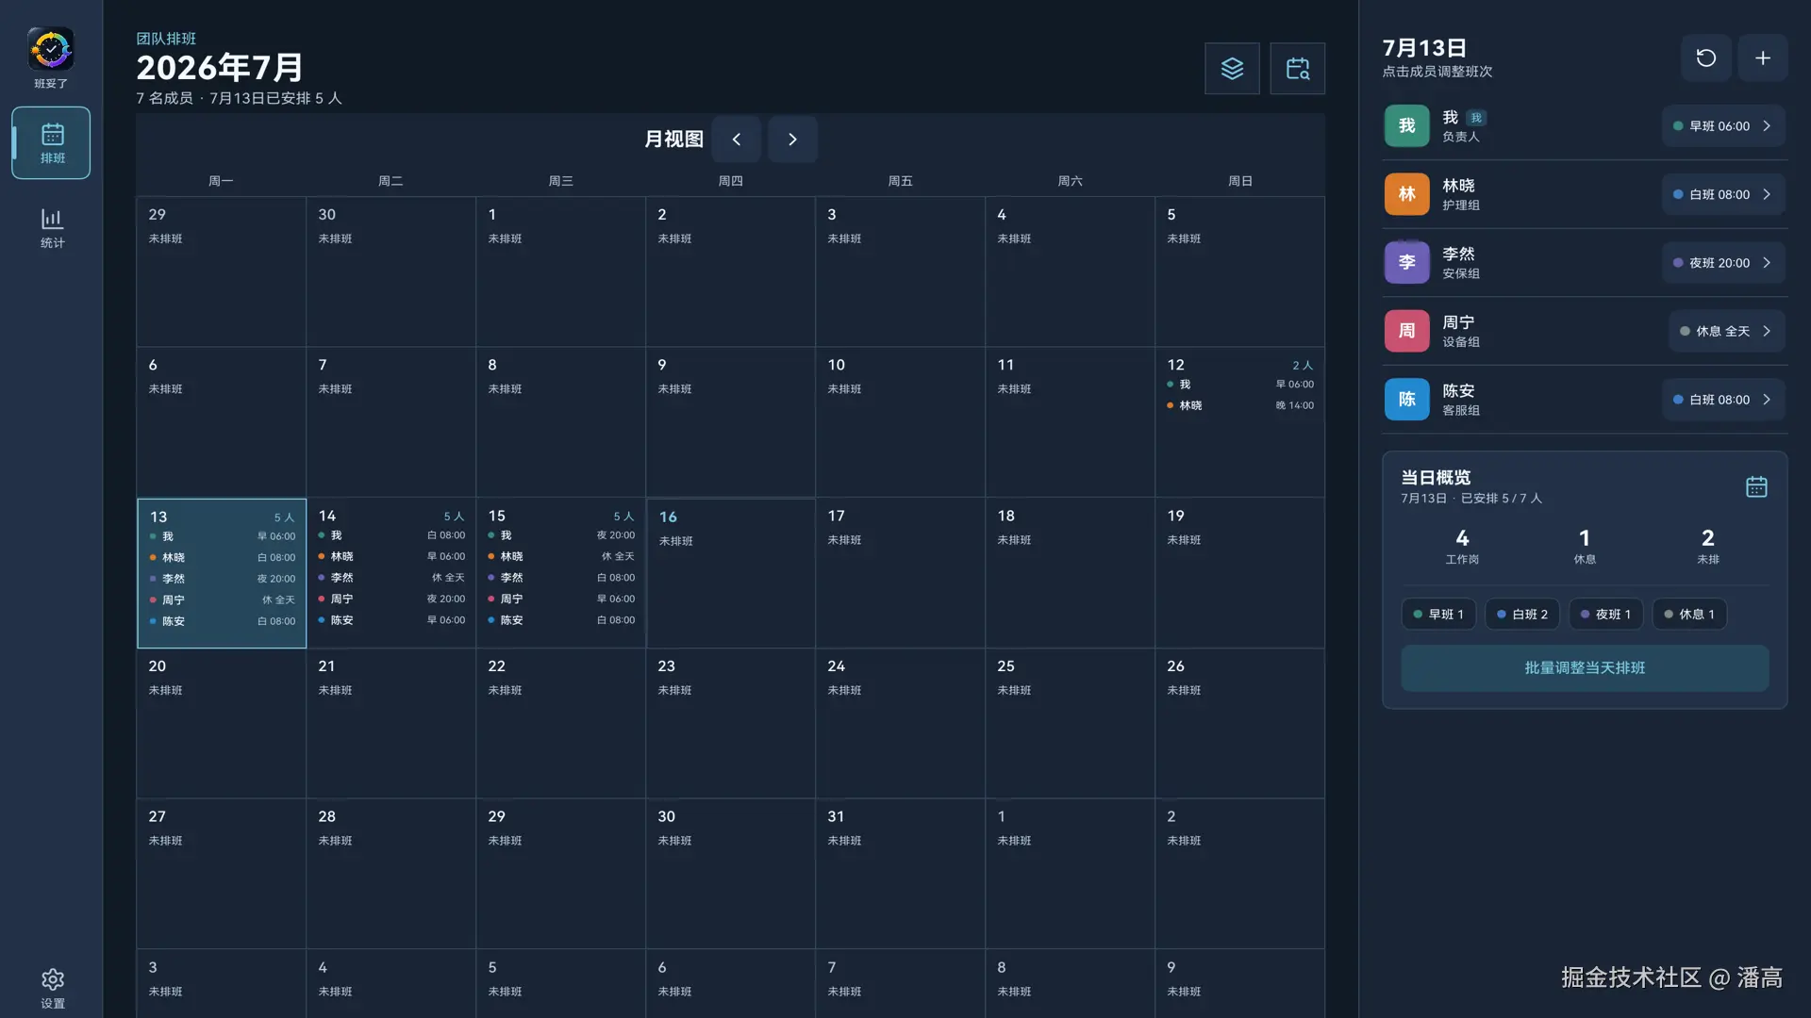This screenshot has width=1811, height=1018.
Task: Open shift selector for 林晓
Action: (x=1723, y=194)
